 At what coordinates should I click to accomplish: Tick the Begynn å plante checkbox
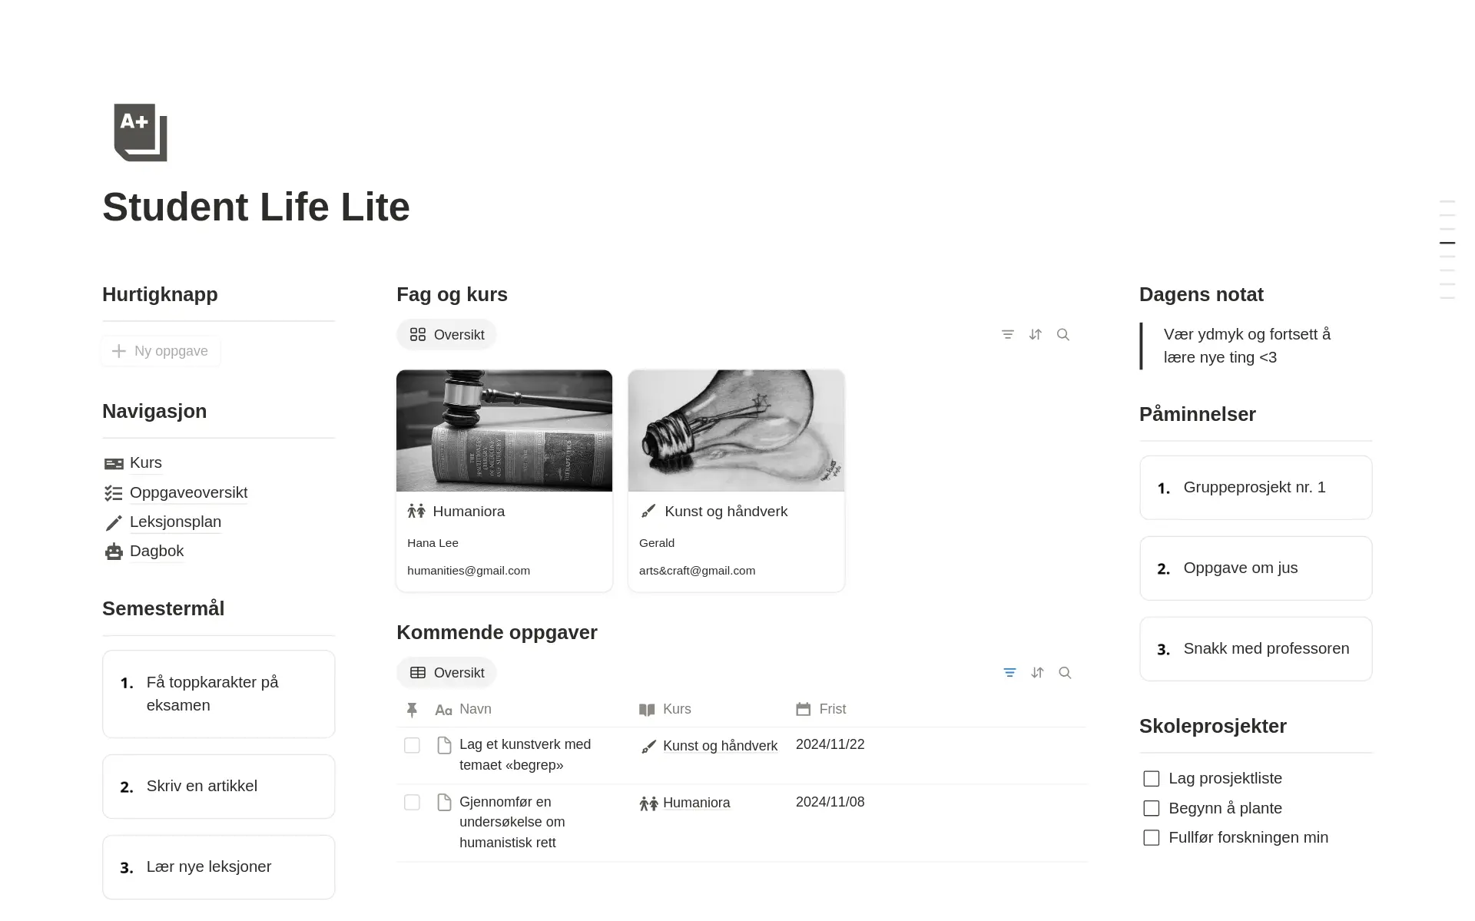[x=1151, y=808]
